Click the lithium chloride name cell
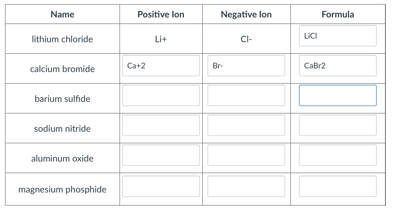 coord(62,39)
